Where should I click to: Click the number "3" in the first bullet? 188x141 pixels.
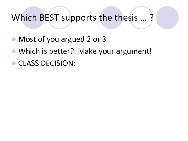point(104,40)
